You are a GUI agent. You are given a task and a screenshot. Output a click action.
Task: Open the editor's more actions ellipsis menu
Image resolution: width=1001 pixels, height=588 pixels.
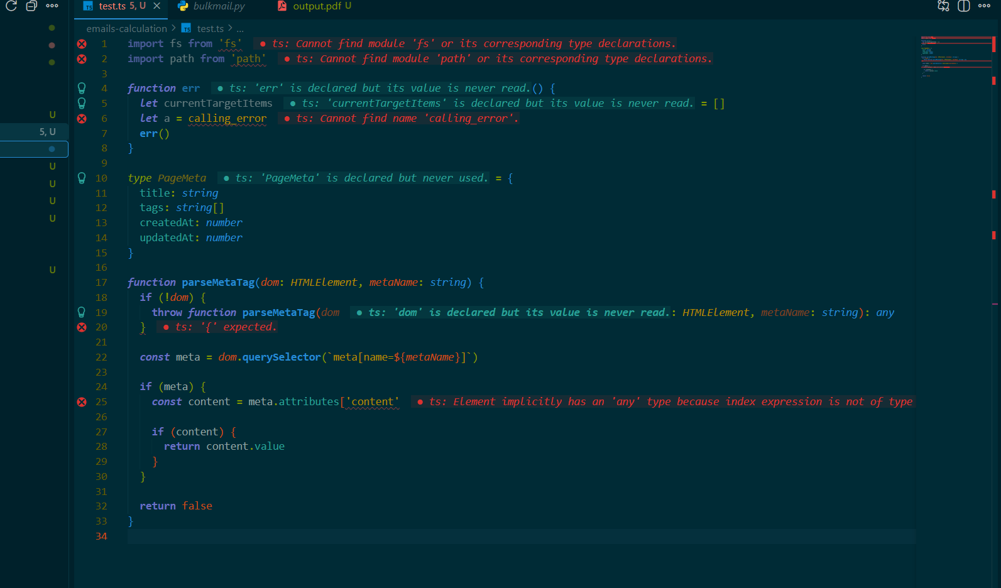[985, 6]
